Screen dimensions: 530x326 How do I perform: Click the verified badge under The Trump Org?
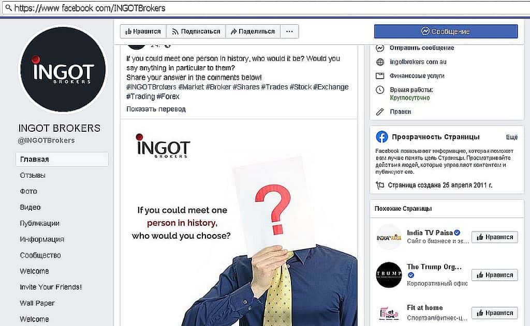pyautogui.click(x=410, y=275)
